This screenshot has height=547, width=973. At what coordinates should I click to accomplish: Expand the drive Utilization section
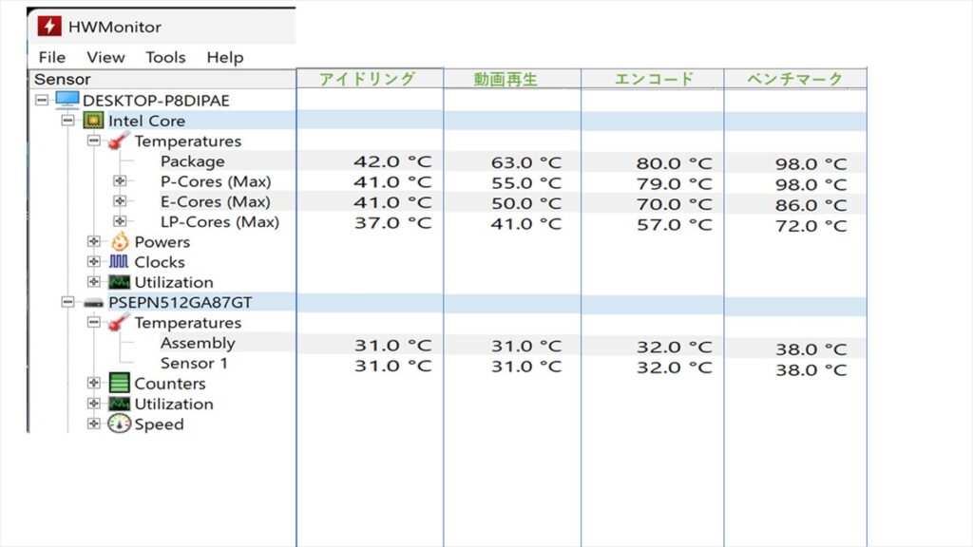94,403
